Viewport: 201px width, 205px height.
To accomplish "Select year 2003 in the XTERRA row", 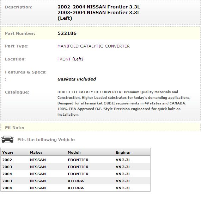I will [7, 181].
